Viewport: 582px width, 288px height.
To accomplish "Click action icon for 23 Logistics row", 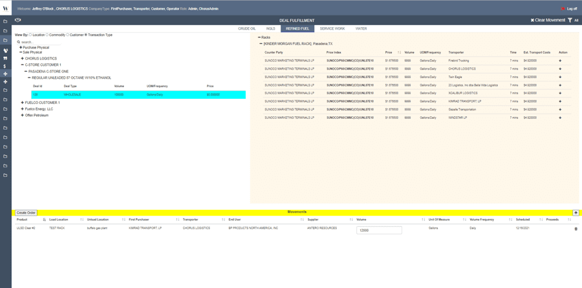I will (x=560, y=85).
